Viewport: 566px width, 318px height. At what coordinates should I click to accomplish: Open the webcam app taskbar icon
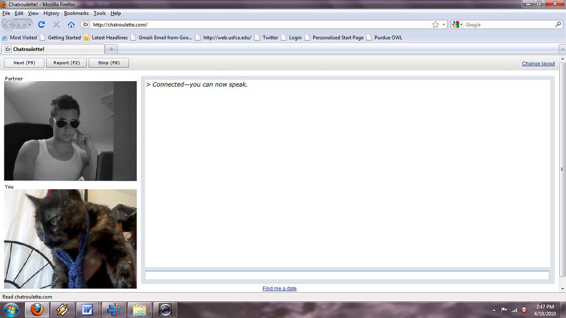pyautogui.click(x=165, y=310)
